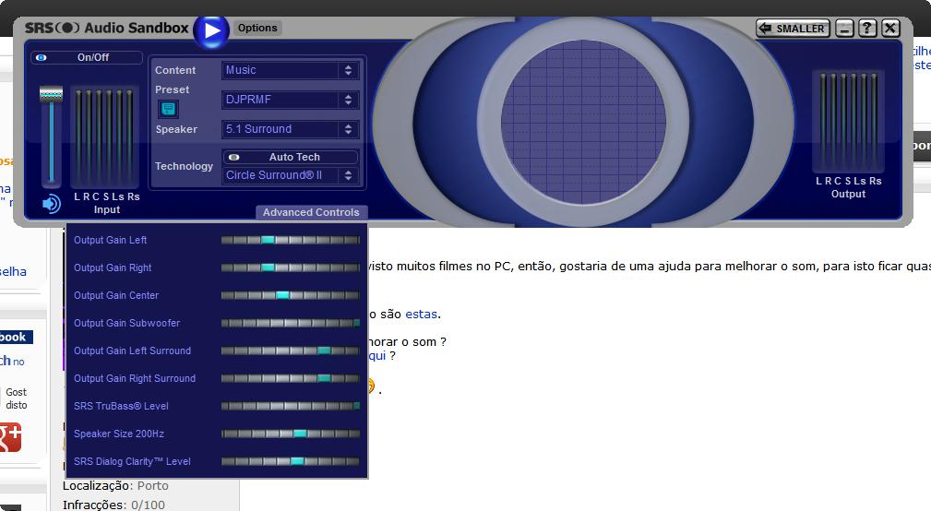The height and width of the screenshot is (511, 931).
Task: Click the 'Speaker Size 200Hz' label
Action: (119, 434)
